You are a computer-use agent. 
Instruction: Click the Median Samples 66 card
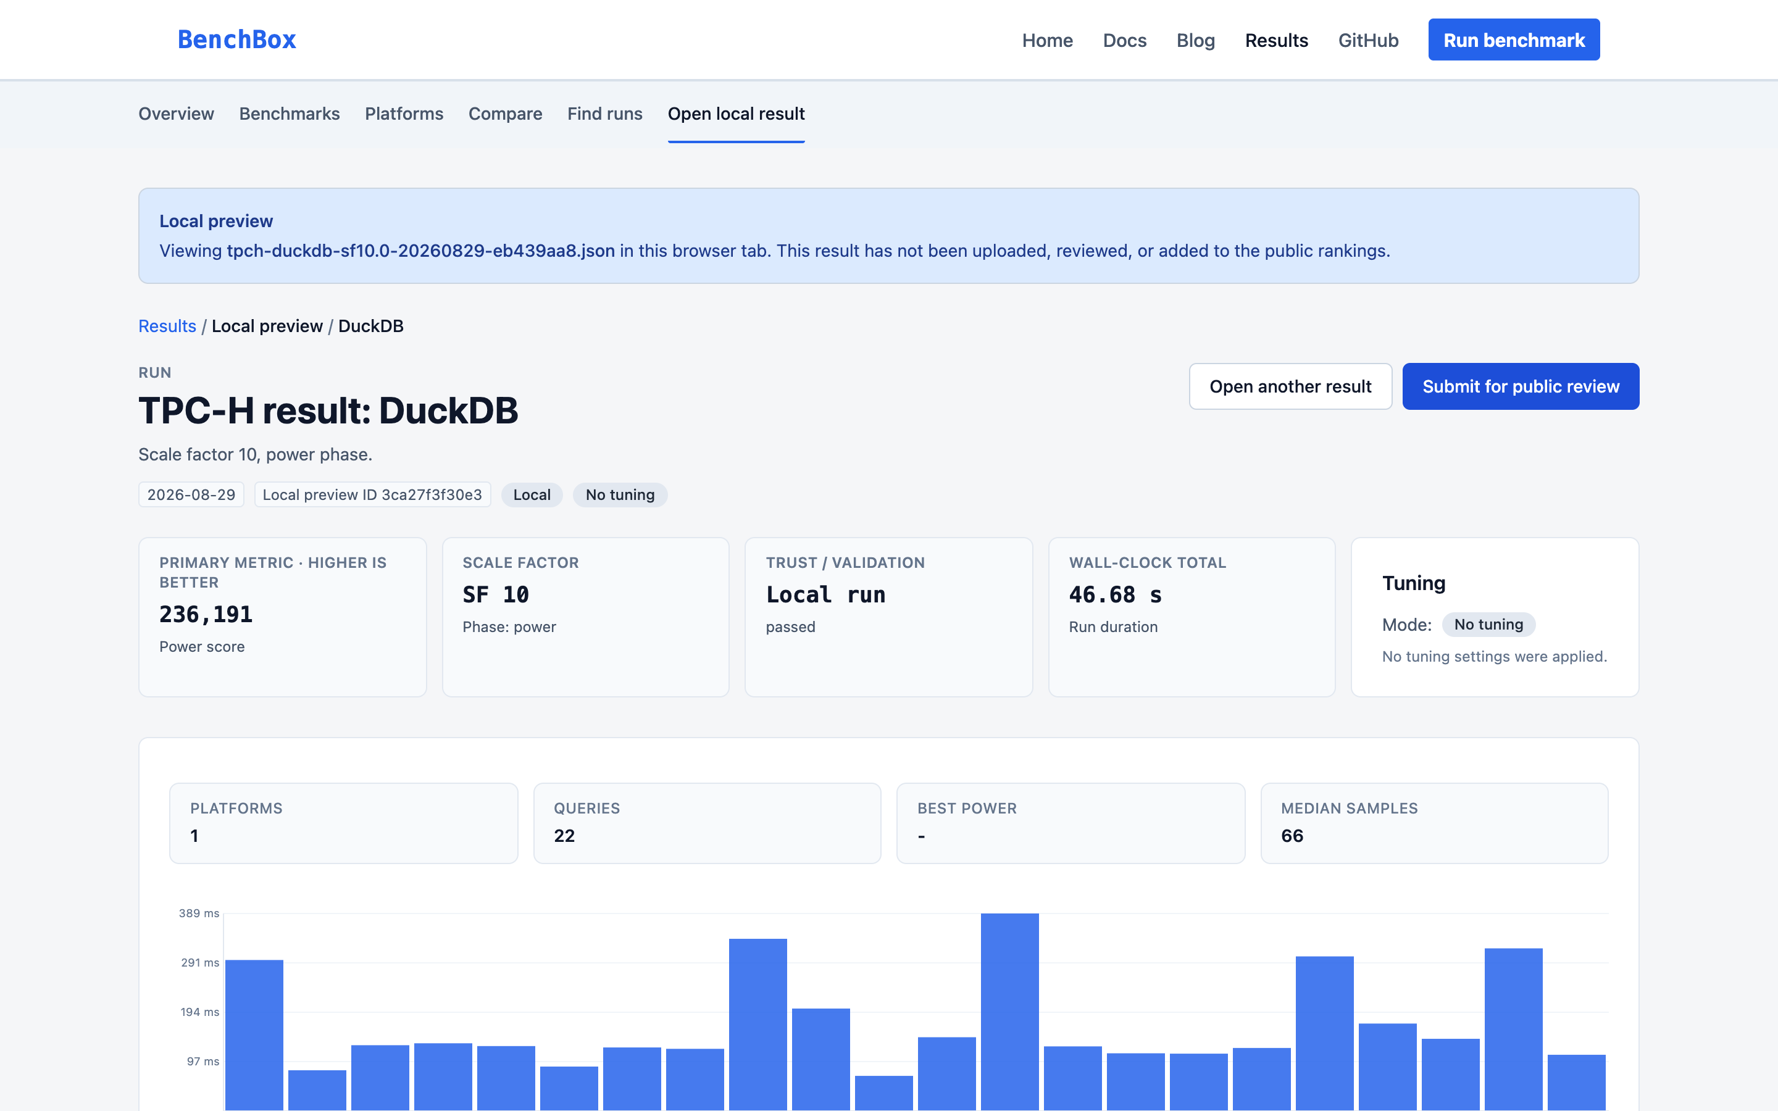1434,823
